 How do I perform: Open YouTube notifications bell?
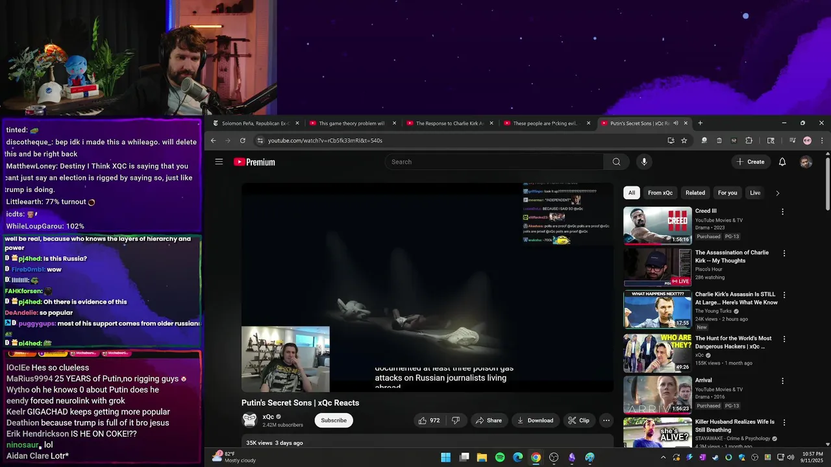[782, 162]
